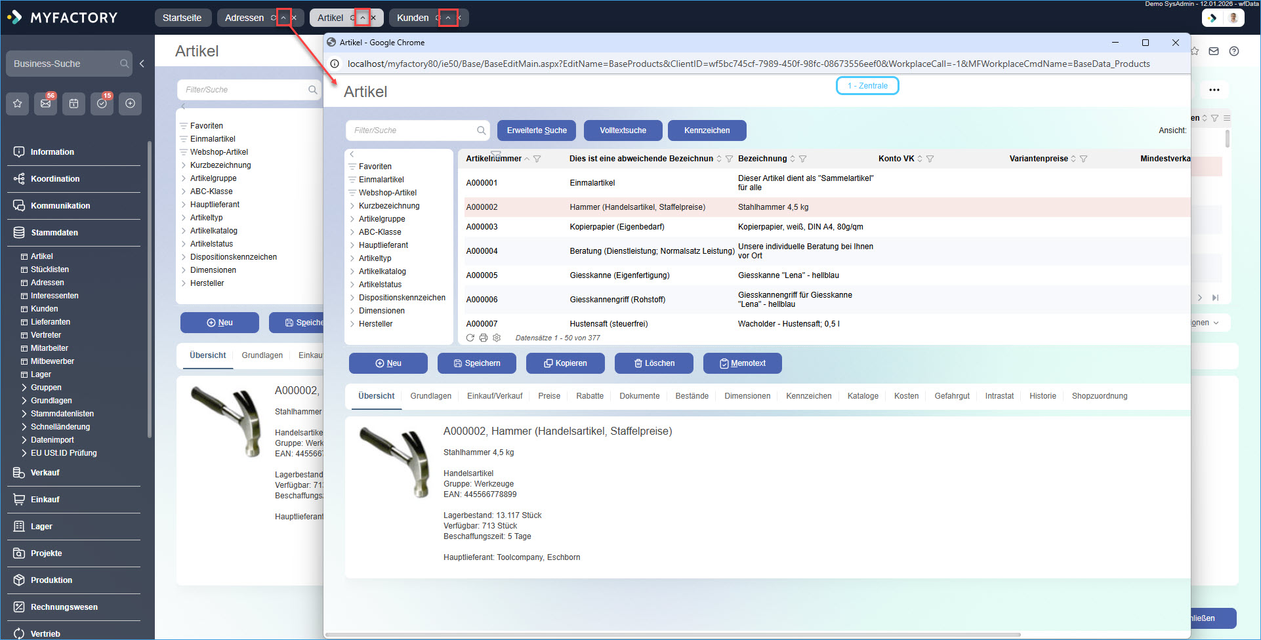The width and height of the screenshot is (1261, 640).
Task: Click the Erweiterte Suche button
Action: (536, 130)
